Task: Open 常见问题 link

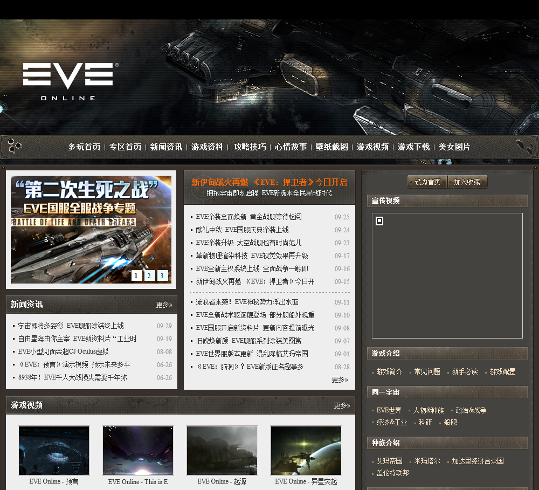Action: (427, 372)
